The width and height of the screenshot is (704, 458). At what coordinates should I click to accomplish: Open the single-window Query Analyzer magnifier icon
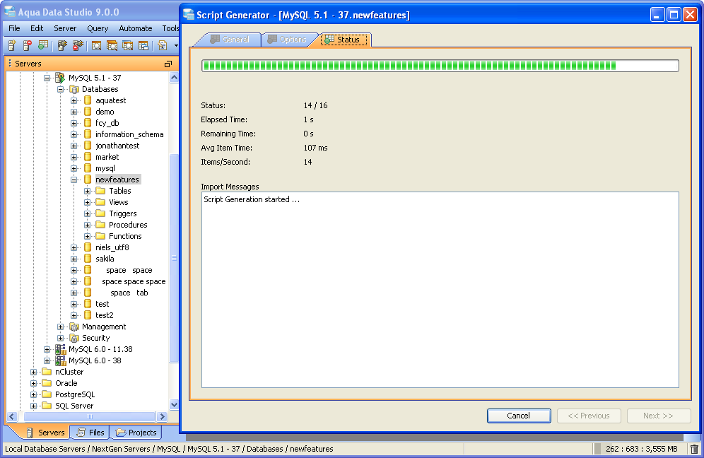click(x=97, y=45)
